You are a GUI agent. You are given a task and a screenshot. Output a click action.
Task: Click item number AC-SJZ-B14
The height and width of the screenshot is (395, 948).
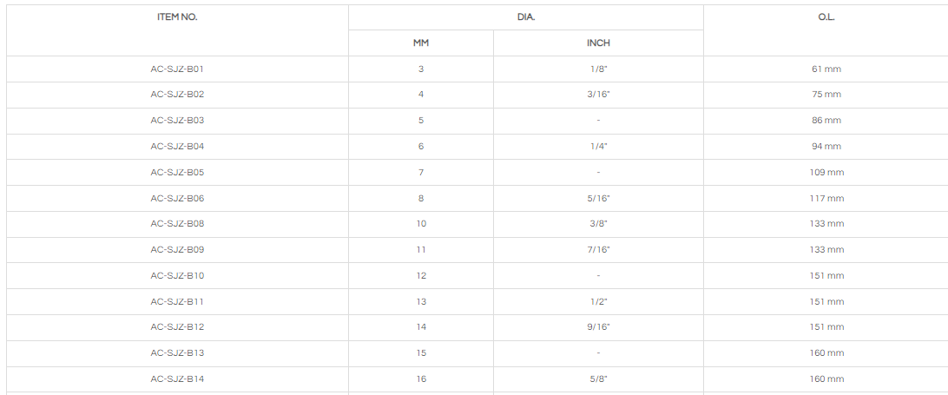(177, 379)
